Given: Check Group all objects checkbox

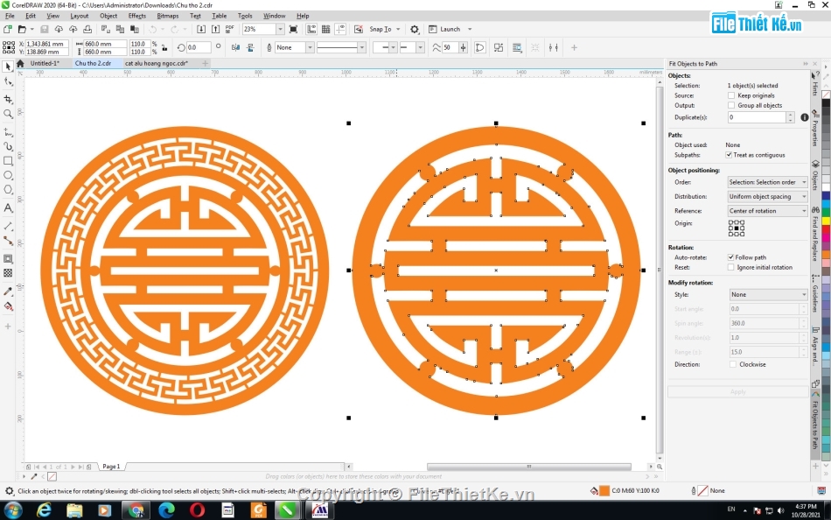Looking at the screenshot, I should [x=730, y=105].
